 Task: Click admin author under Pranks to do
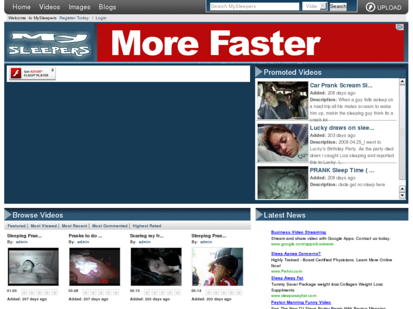pyautogui.click(x=83, y=242)
